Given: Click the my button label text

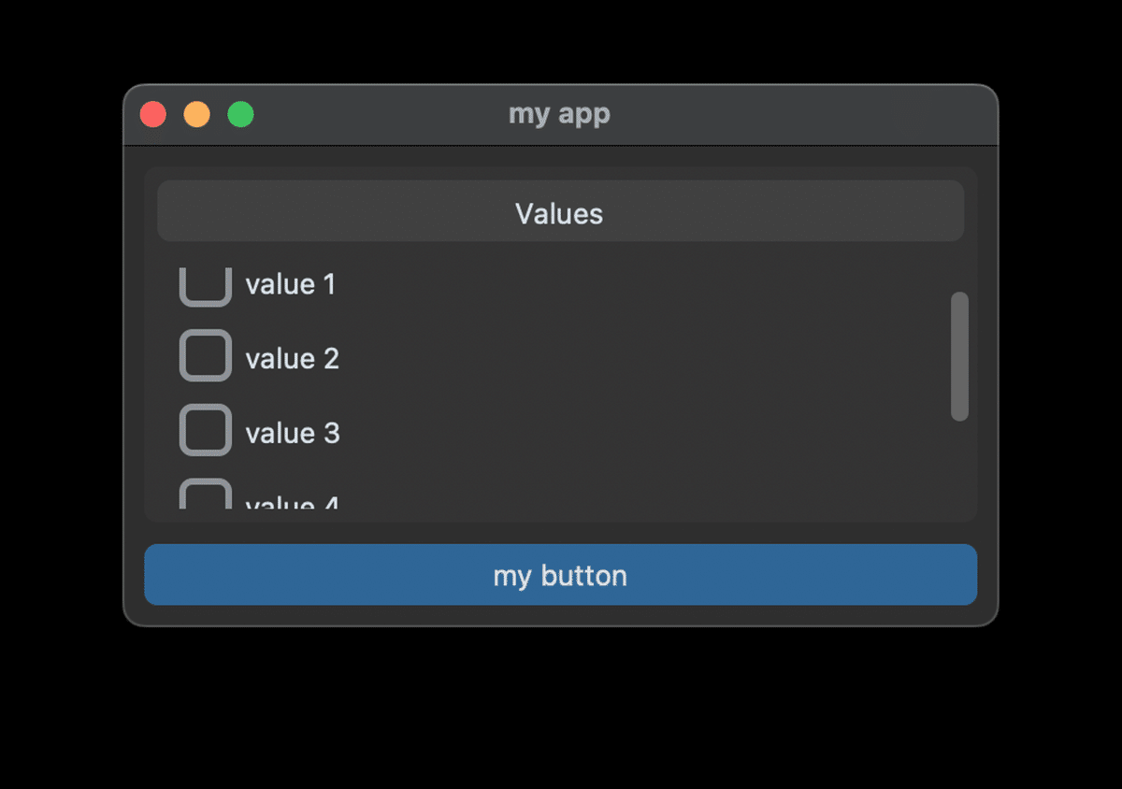Looking at the screenshot, I should [x=559, y=576].
